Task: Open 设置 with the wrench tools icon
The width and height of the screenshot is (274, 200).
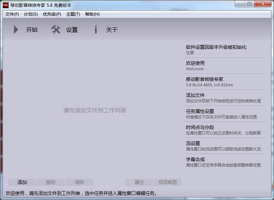Action: [56, 30]
